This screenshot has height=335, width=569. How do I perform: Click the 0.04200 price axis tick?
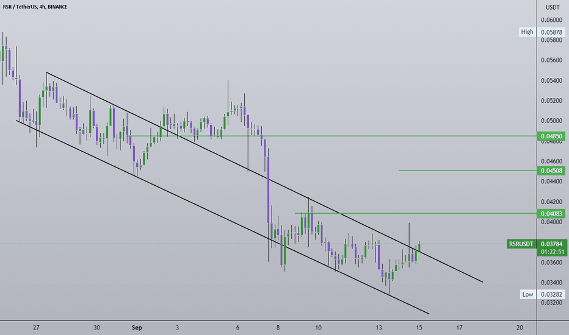tap(551, 202)
